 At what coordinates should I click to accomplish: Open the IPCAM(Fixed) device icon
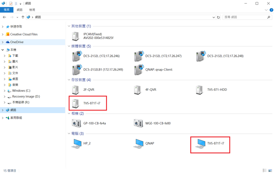click(75, 36)
